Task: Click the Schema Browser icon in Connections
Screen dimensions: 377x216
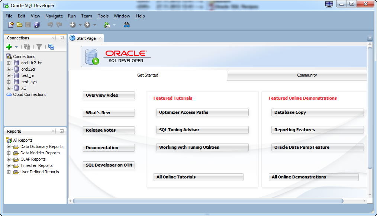Action: click(51, 47)
